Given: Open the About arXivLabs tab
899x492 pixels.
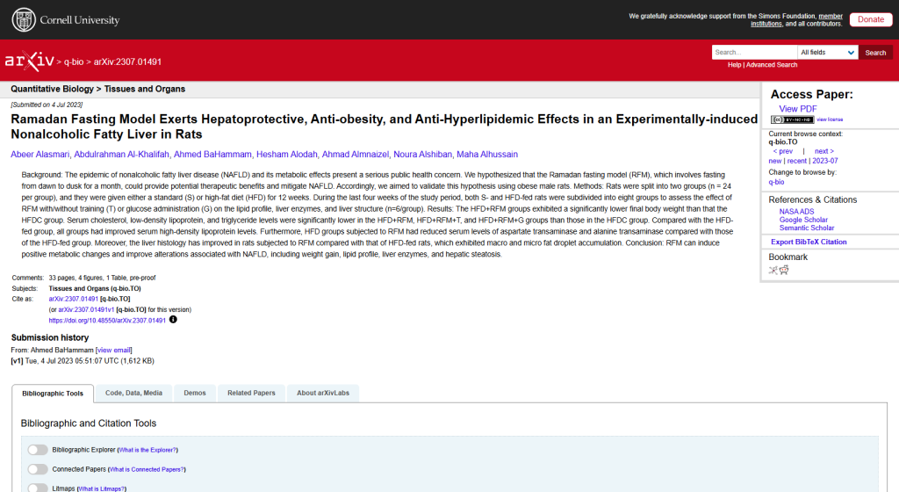Looking at the screenshot, I should pyautogui.click(x=323, y=393).
